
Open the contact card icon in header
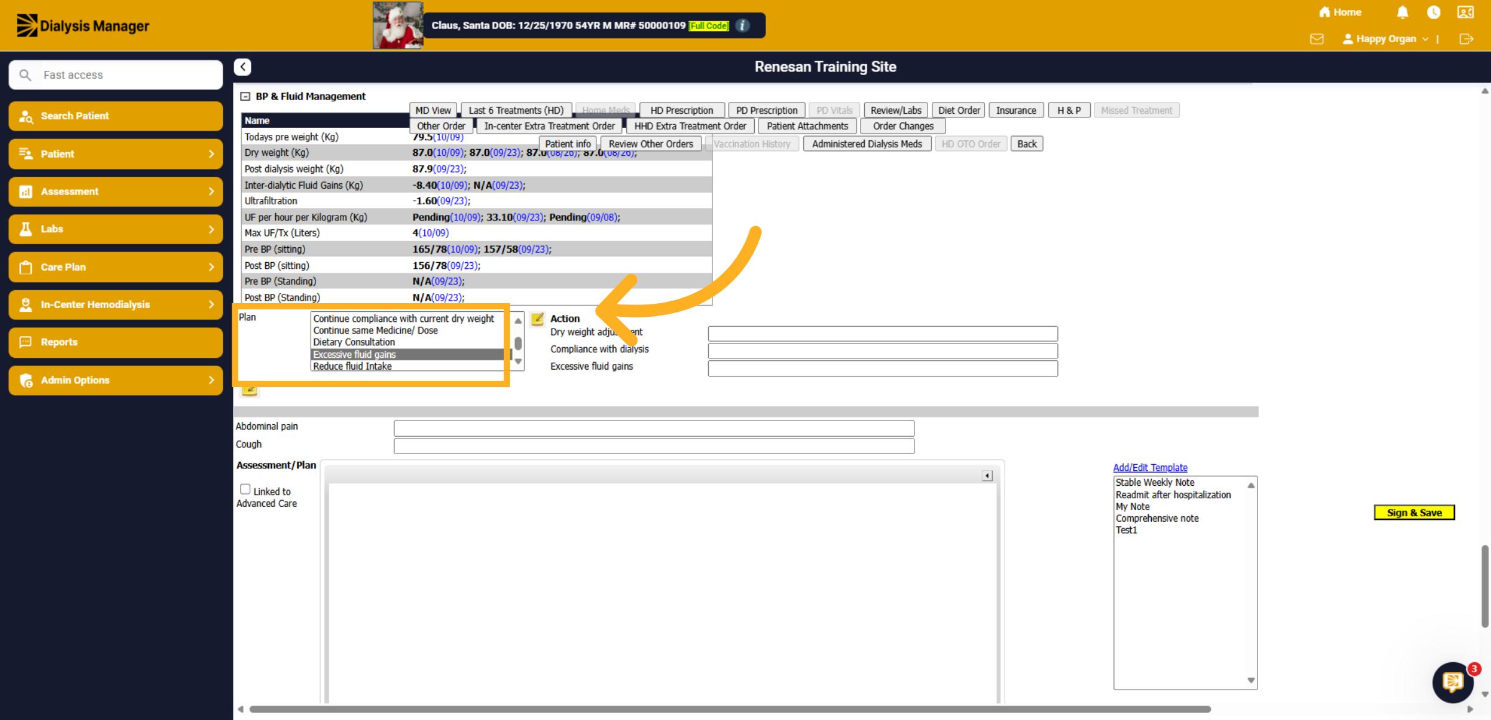coord(1466,12)
